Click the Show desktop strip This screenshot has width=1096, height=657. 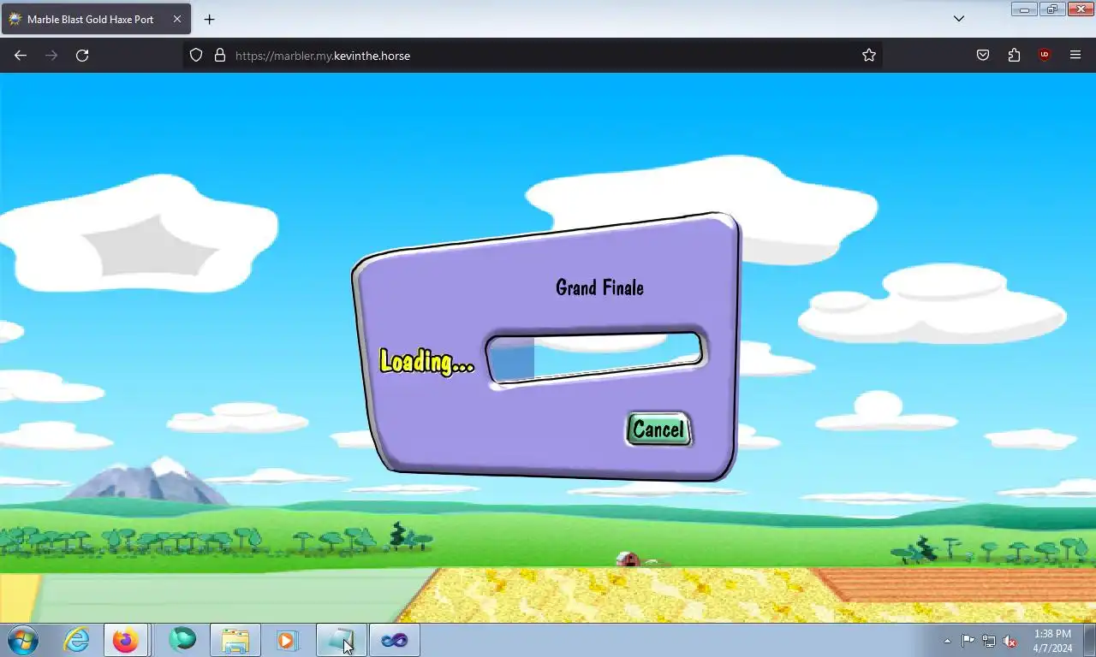tap(1089, 641)
